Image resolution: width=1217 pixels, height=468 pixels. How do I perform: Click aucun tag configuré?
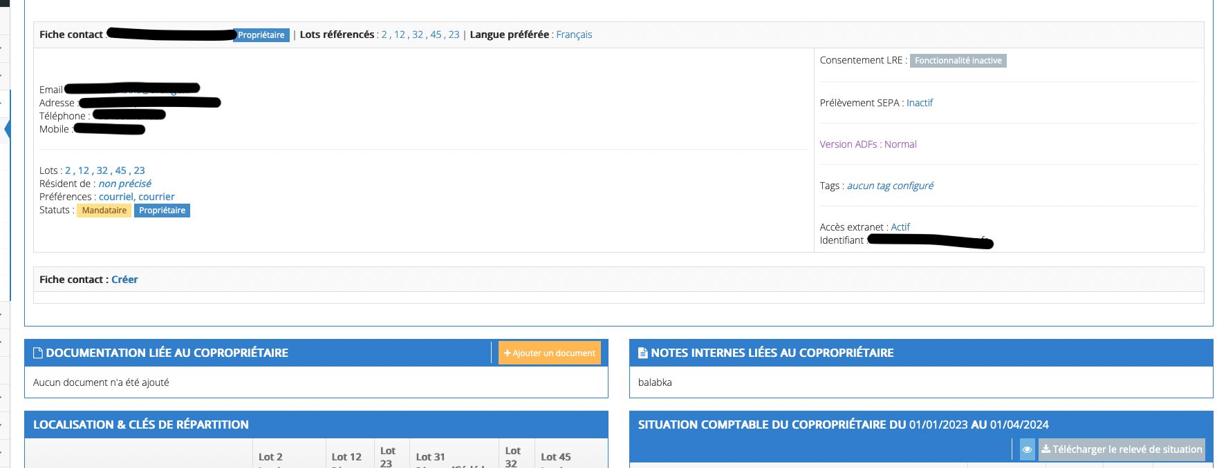tap(891, 186)
